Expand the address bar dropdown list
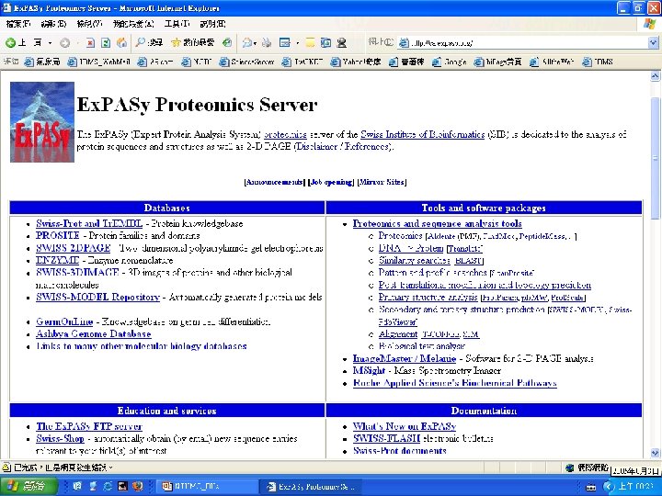The width and height of the screenshot is (662, 496). point(653,42)
